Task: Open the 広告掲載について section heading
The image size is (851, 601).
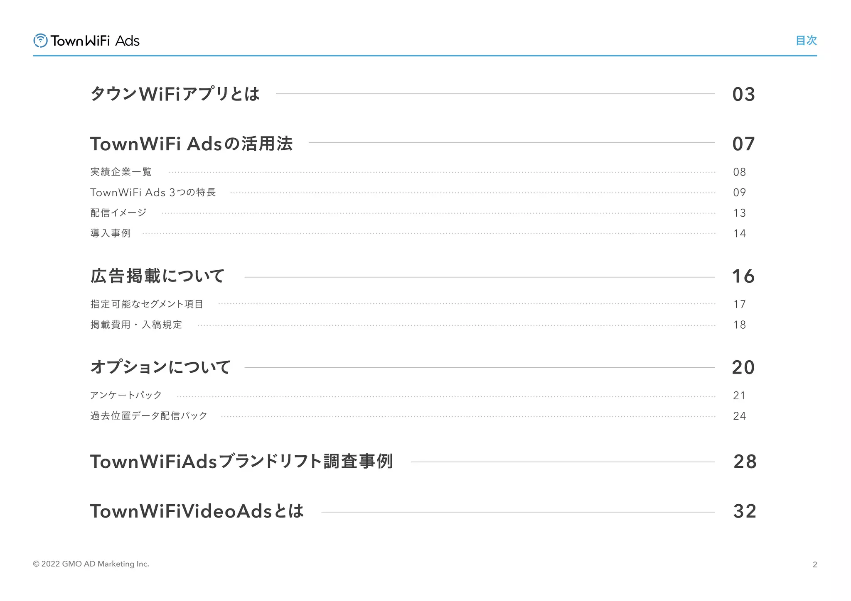Action: [157, 276]
